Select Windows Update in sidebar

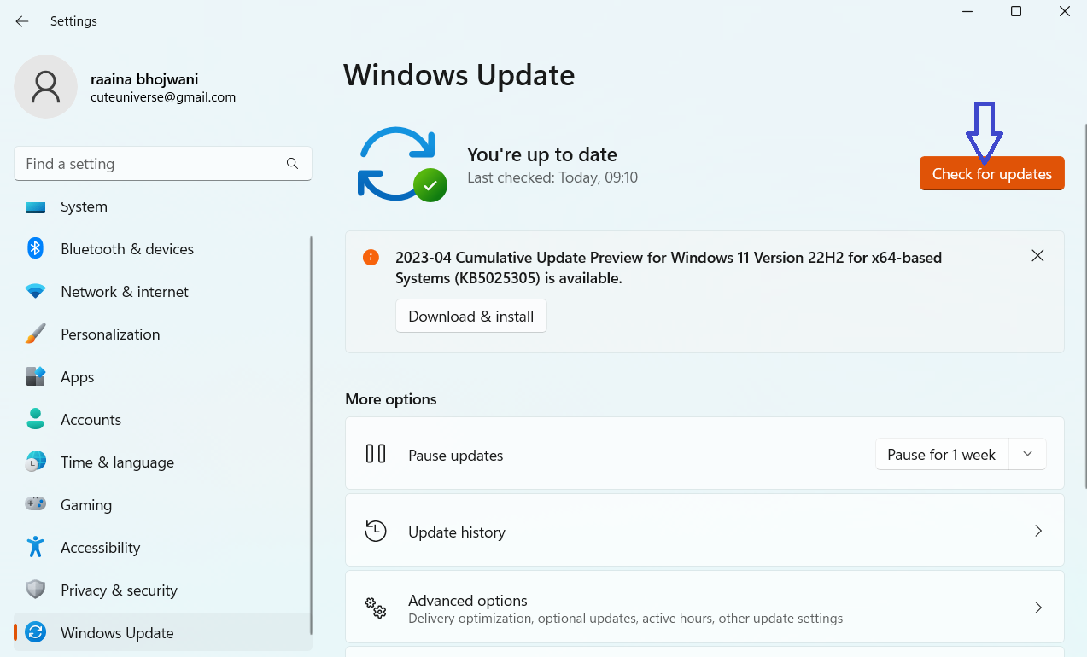coord(117,632)
